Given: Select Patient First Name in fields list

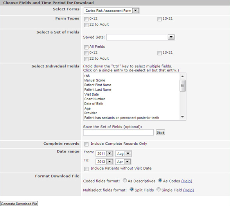Looking at the screenshot, I should click(98, 85).
